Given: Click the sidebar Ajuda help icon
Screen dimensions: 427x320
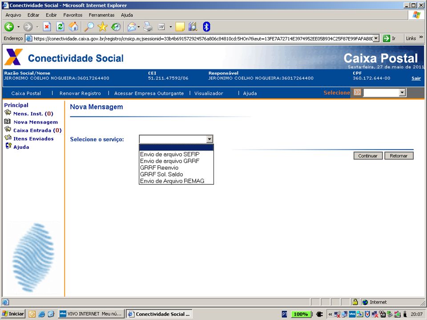Looking at the screenshot, I should pyautogui.click(x=8, y=146).
